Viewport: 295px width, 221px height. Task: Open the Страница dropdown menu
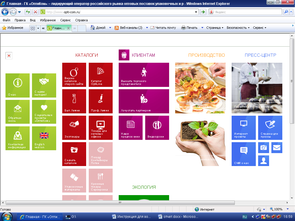click(x=215, y=28)
